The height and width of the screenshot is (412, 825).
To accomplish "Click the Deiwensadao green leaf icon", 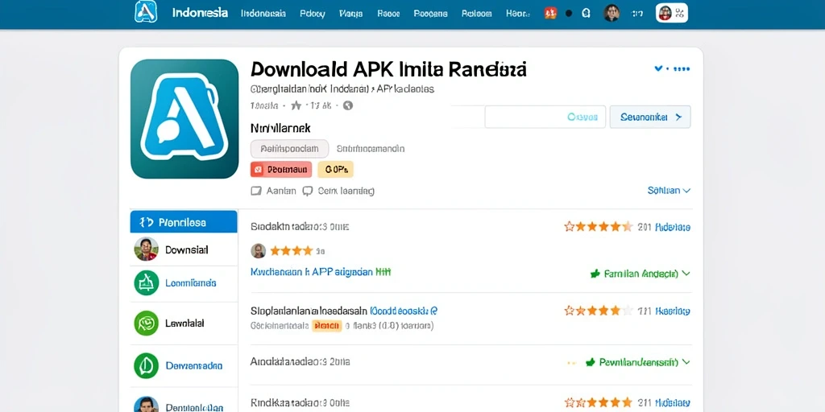I will [x=146, y=366].
